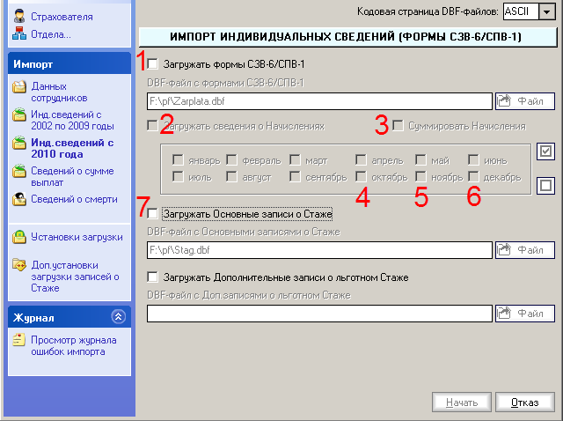Click the Страхователя person icon
The image size is (563, 421).
(19, 16)
